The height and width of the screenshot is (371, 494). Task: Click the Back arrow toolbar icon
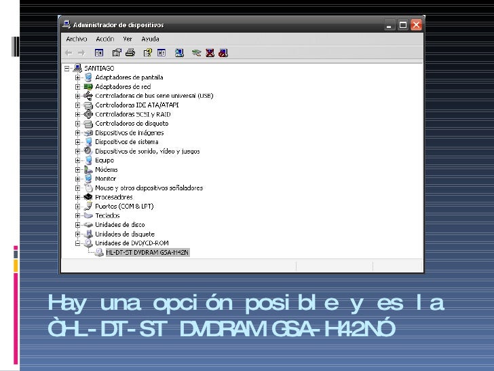[x=69, y=53]
